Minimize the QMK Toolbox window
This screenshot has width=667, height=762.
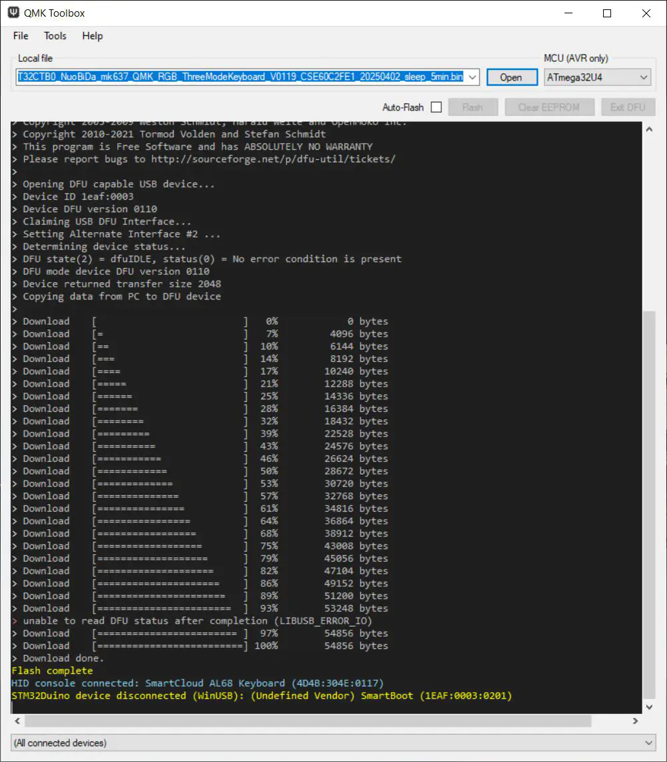pyautogui.click(x=568, y=13)
